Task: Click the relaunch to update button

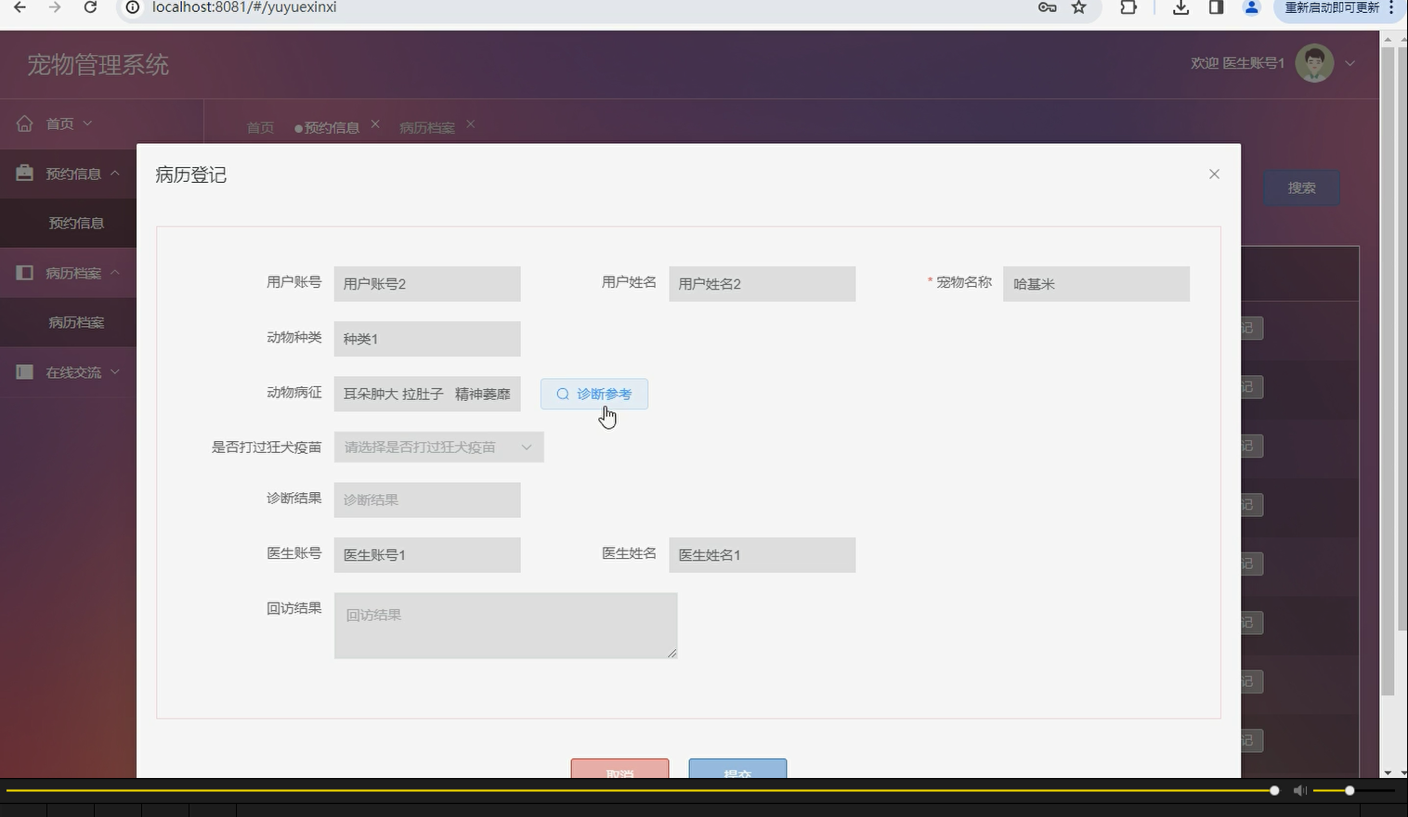Action: pyautogui.click(x=1332, y=7)
